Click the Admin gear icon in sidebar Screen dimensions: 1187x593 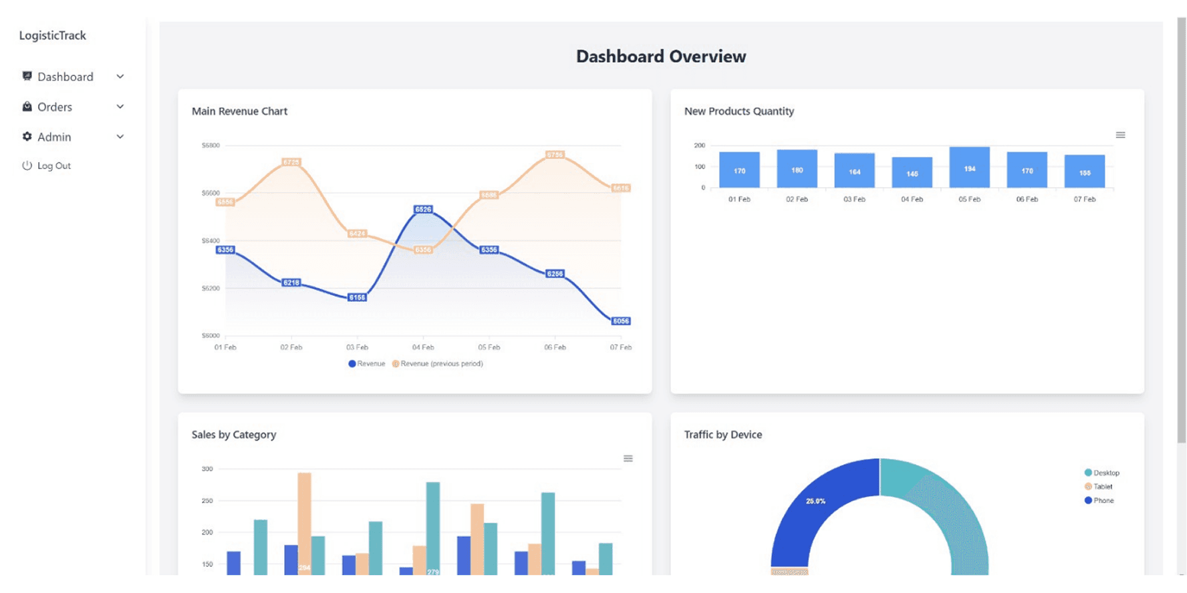pyautogui.click(x=27, y=136)
